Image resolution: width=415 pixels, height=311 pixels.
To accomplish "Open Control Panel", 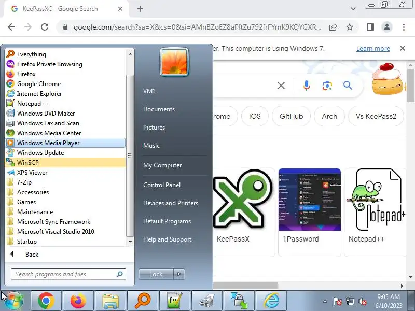I will (x=162, y=185).
